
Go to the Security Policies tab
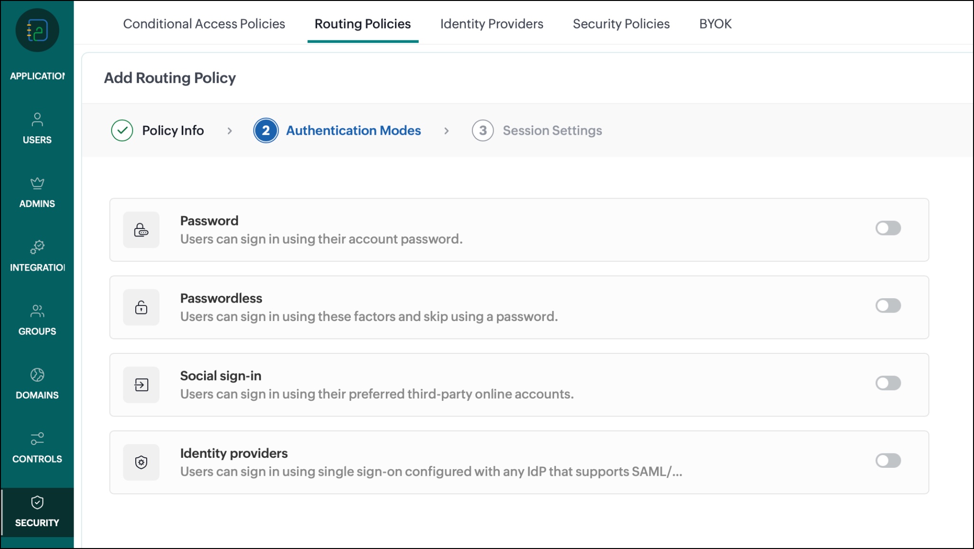621,24
